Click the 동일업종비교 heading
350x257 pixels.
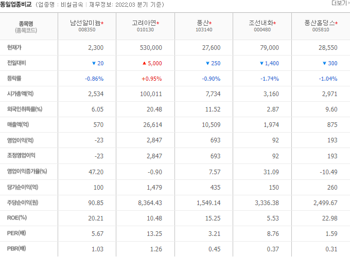point(16,4)
